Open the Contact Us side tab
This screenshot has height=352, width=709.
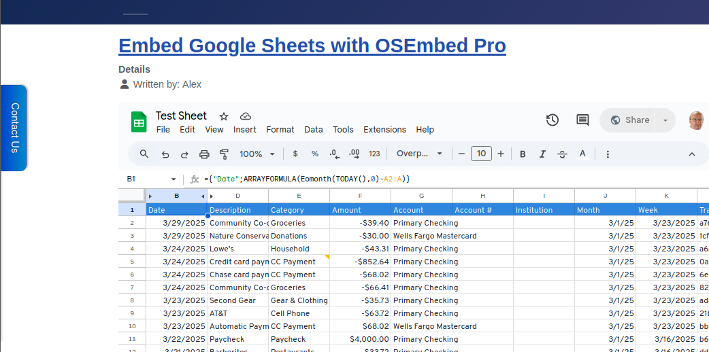click(x=14, y=128)
